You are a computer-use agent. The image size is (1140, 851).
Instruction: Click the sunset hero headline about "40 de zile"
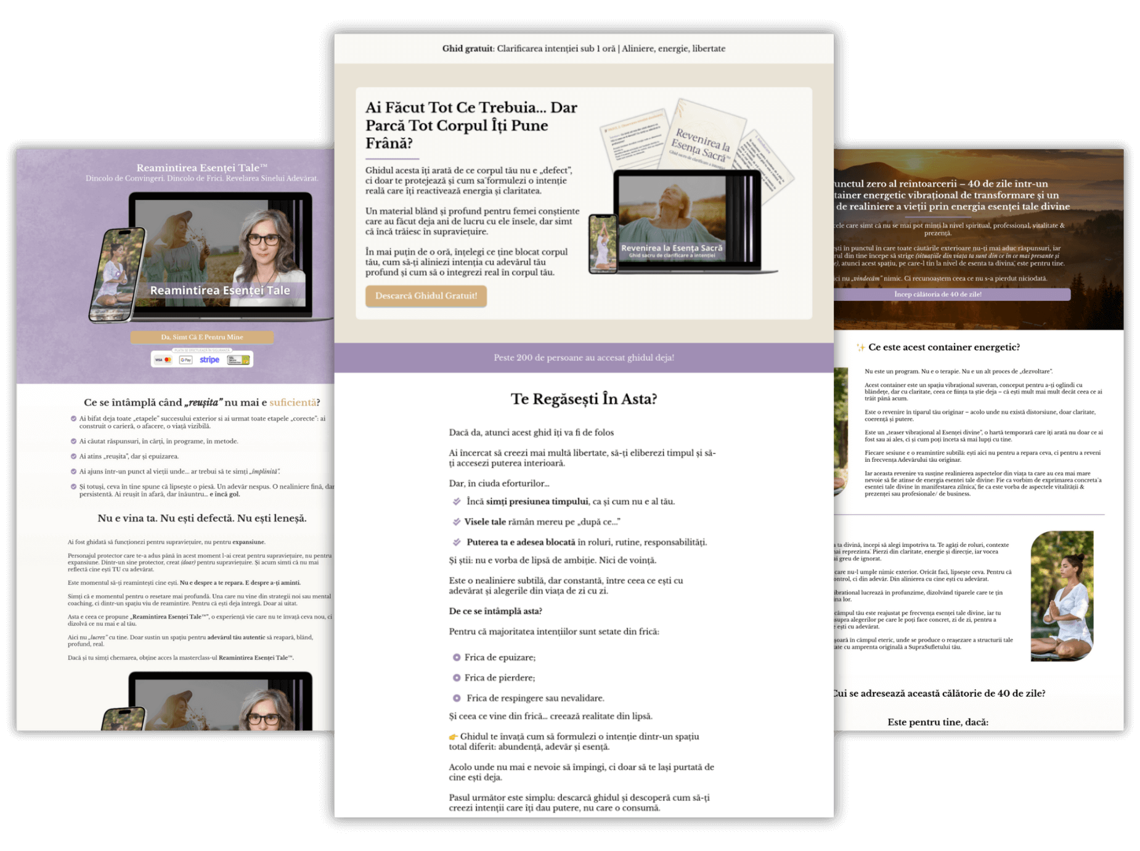point(952,195)
